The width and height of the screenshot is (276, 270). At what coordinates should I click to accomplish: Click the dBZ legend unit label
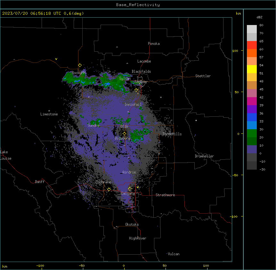click(259, 17)
